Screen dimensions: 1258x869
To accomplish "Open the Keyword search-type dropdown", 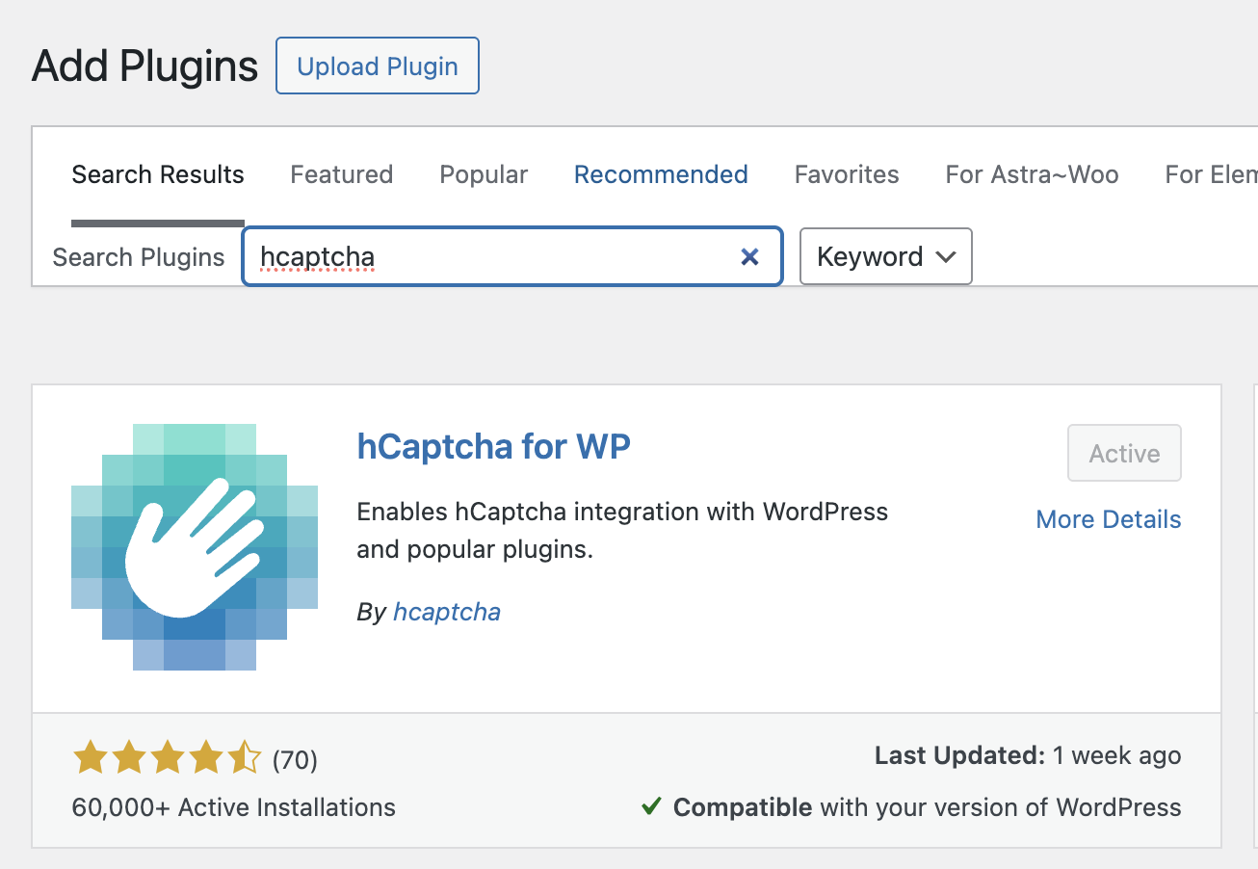I will pos(884,256).
